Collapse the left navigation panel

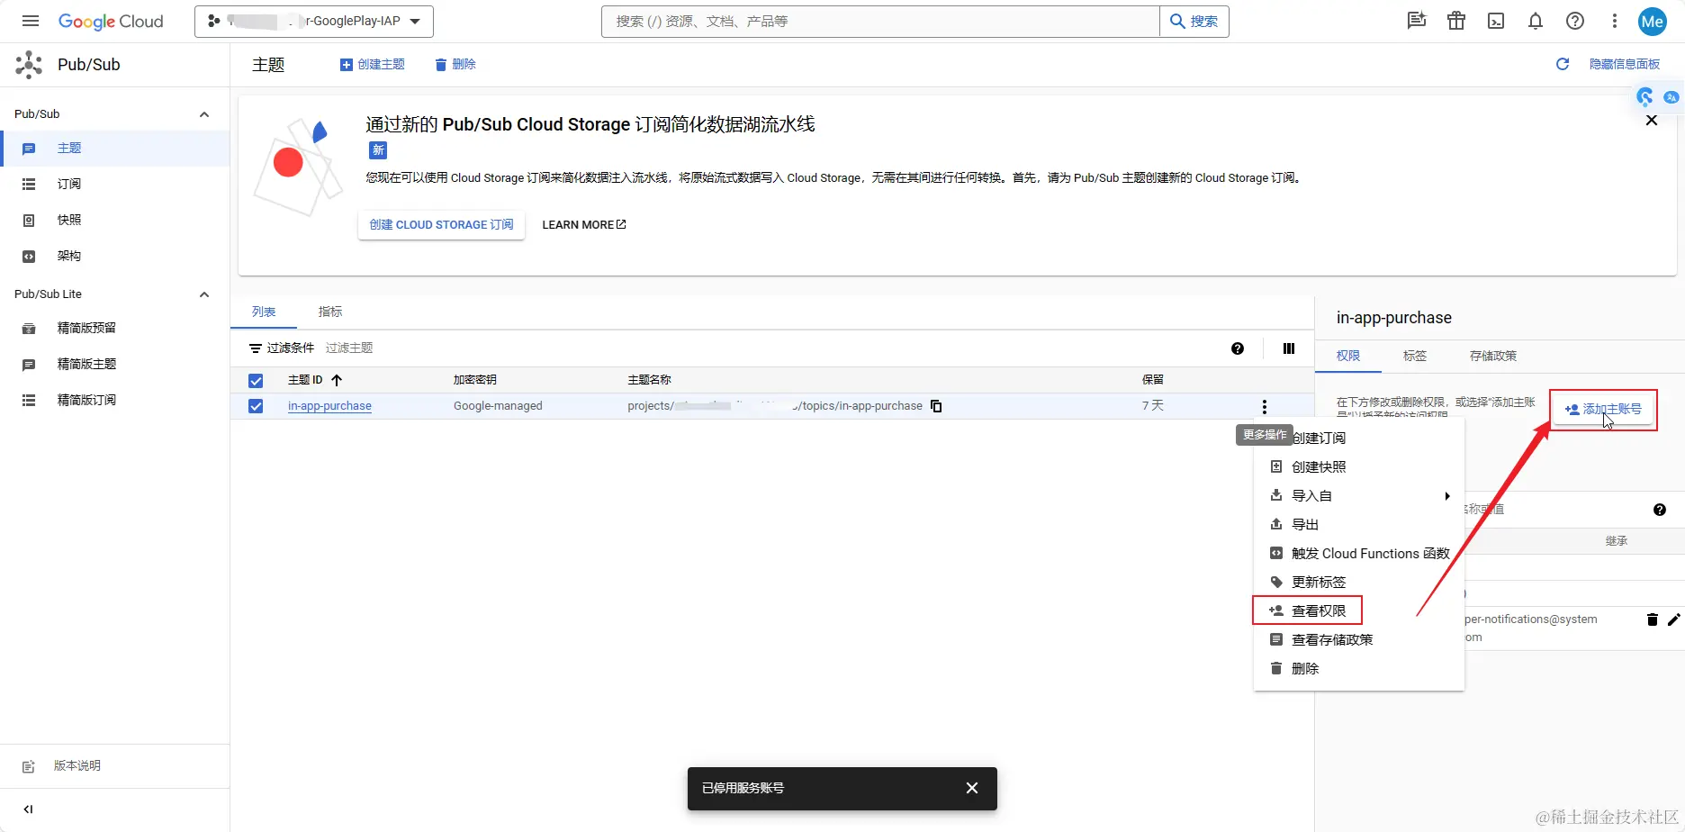(29, 809)
